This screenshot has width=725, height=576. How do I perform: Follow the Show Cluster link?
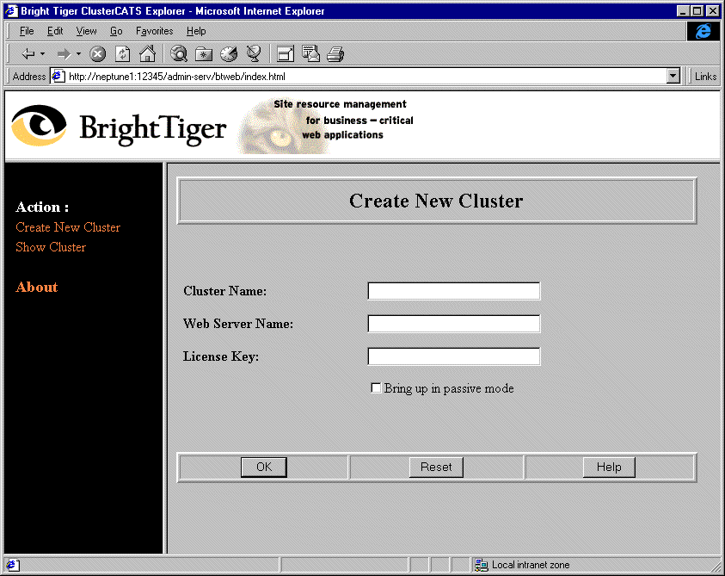tap(51, 247)
